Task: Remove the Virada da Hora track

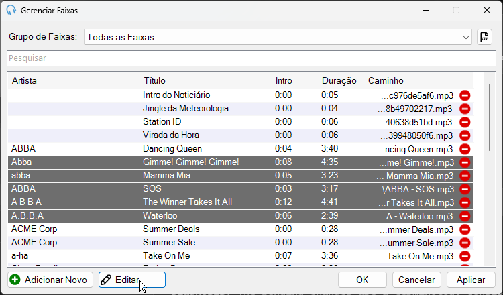Action: pos(465,135)
